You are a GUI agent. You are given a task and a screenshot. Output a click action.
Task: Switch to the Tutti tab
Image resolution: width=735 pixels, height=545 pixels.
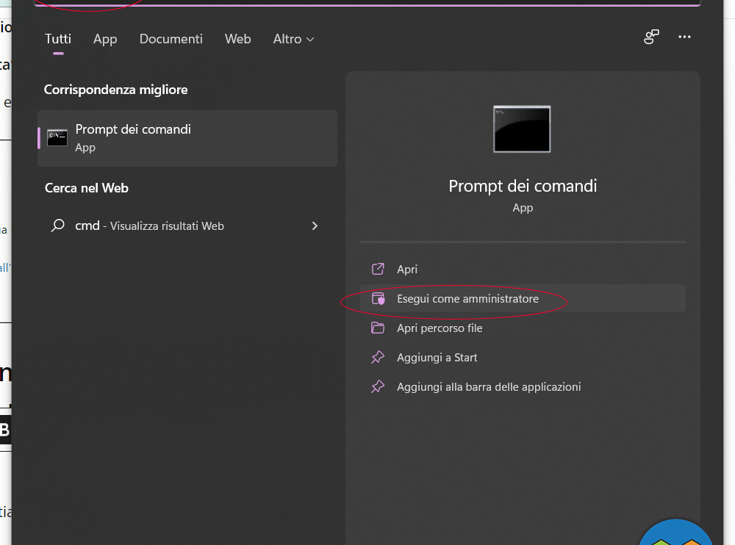pos(58,39)
